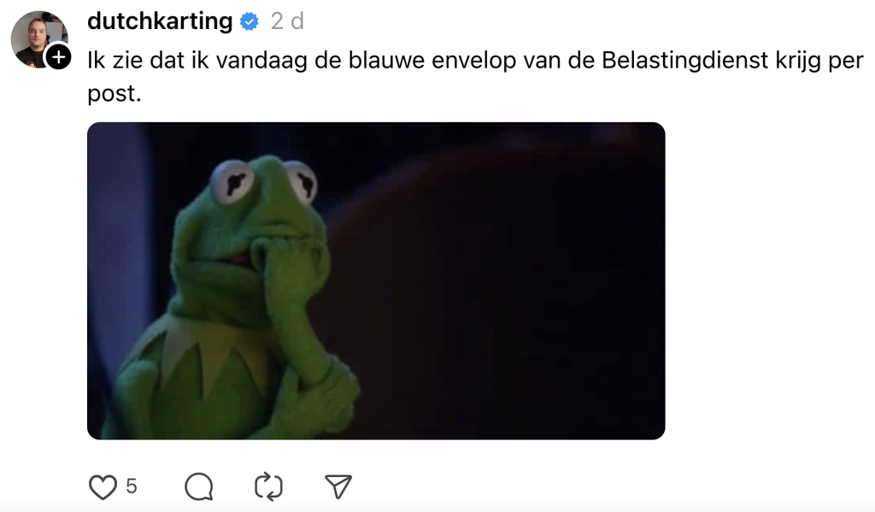875x512 pixels.
Task: Click the dark background of the GIF
Action: point(502,280)
